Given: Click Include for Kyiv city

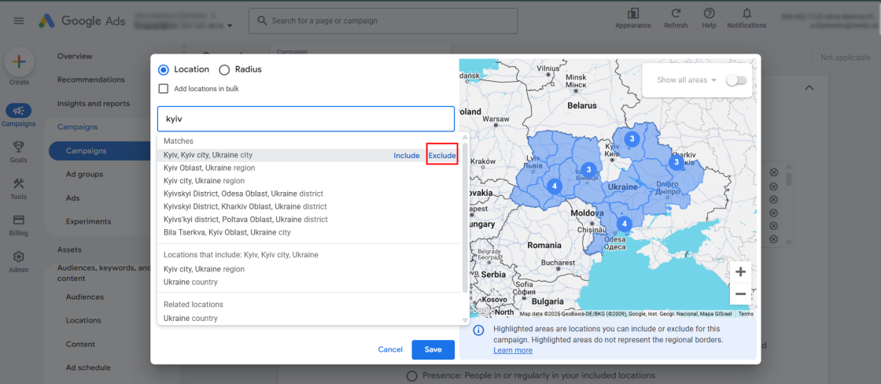Looking at the screenshot, I should [x=406, y=155].
